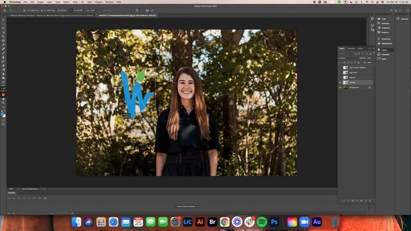Open the Apple menu

(x=4, y=2)
